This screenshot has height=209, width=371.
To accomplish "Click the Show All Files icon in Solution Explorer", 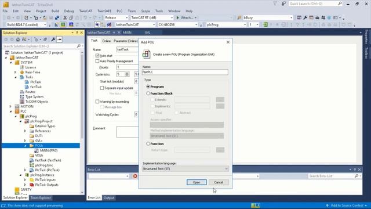I will click(45, 39).
